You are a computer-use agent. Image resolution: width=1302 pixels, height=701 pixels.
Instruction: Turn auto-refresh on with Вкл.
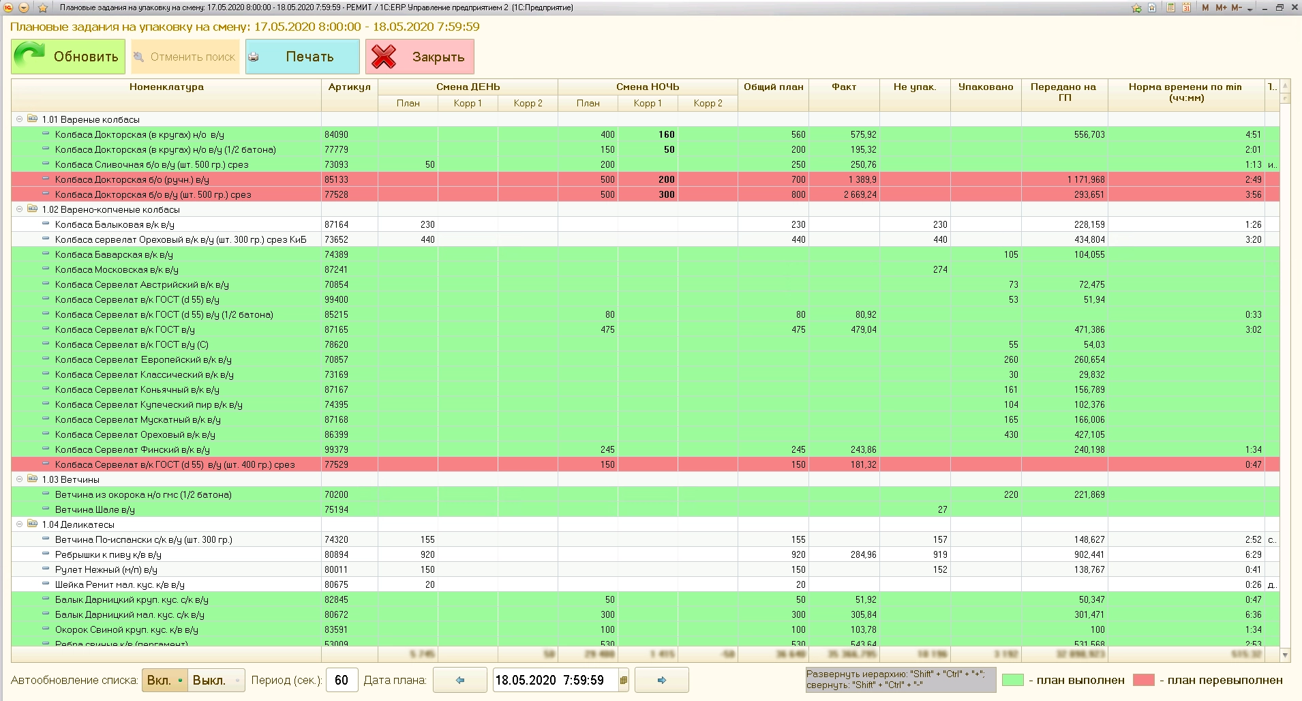point(164,680)
